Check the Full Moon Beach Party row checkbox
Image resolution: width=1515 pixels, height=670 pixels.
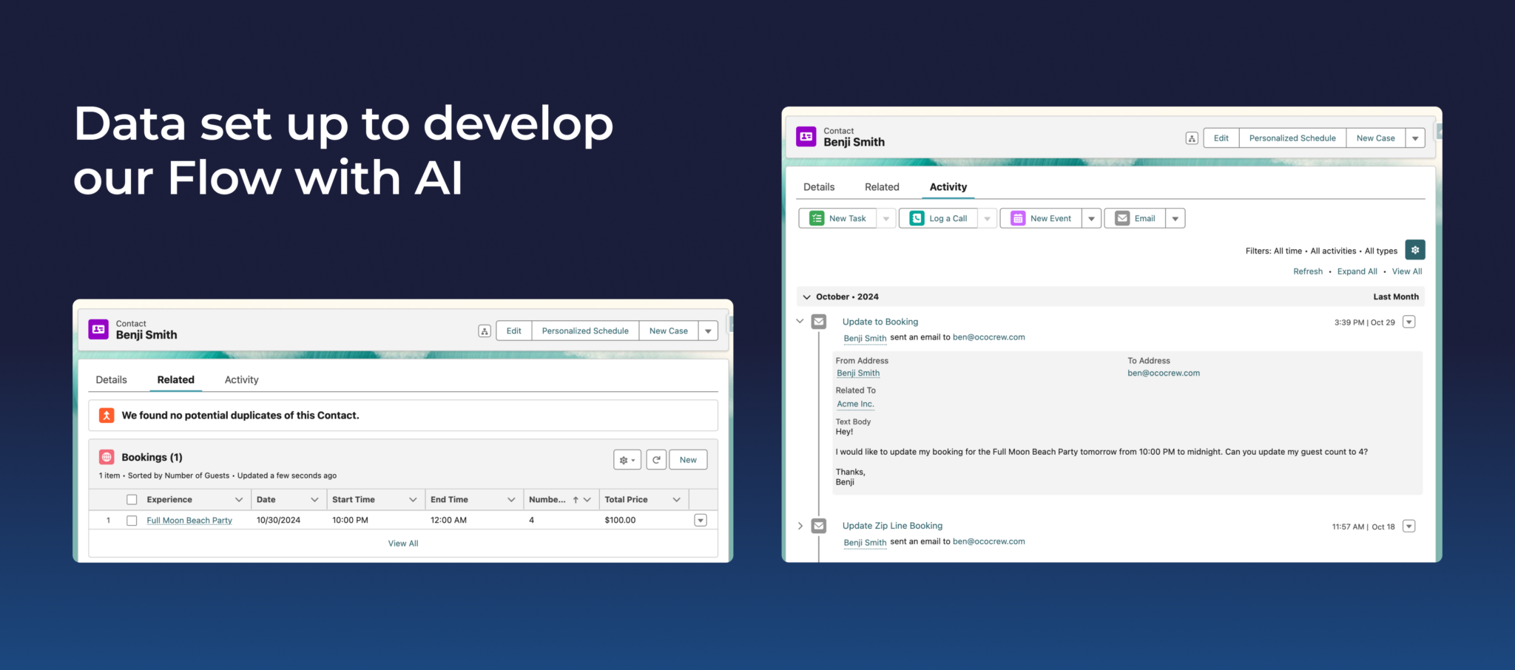(132, 520)
